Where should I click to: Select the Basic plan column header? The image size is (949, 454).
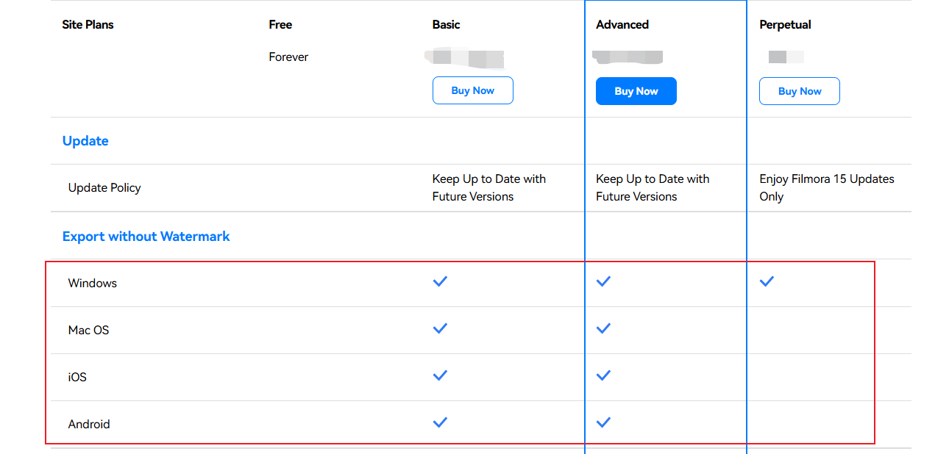(x=446, y=25)
